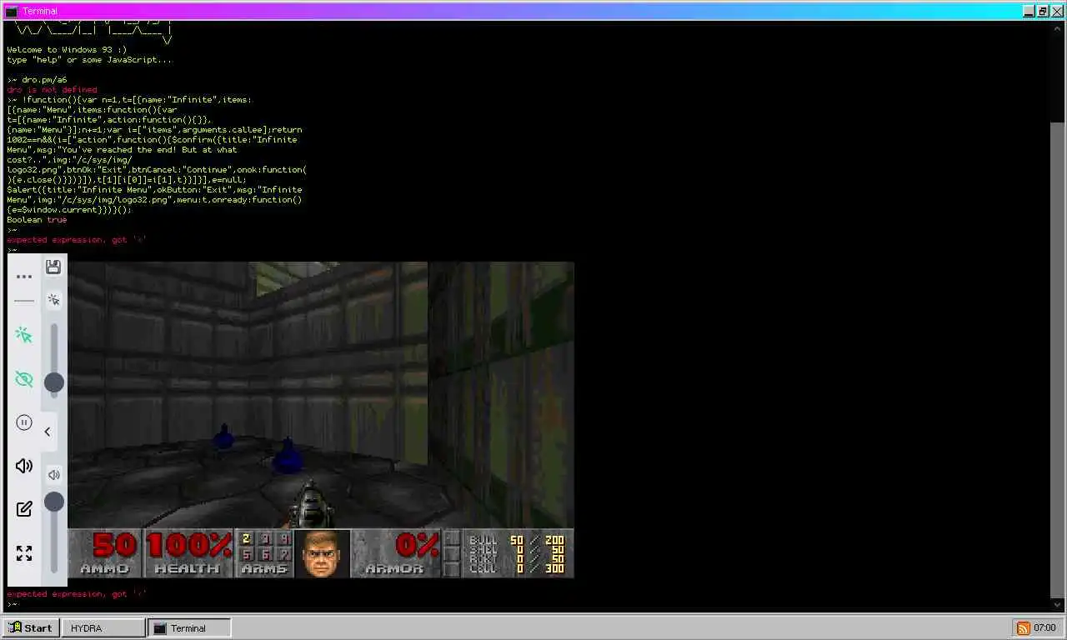Toggle the green crossed-eye visibility icon
Viewport: 1067px width, 640px height.
pyautogui.click(x=24, y=379)
